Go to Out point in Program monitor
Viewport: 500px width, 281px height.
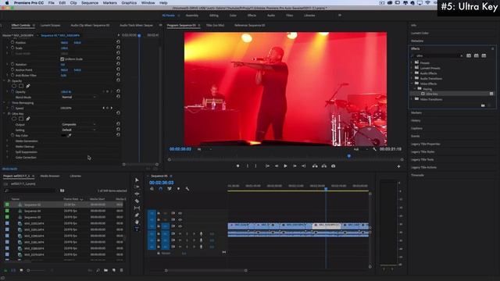tap(304, 166)
